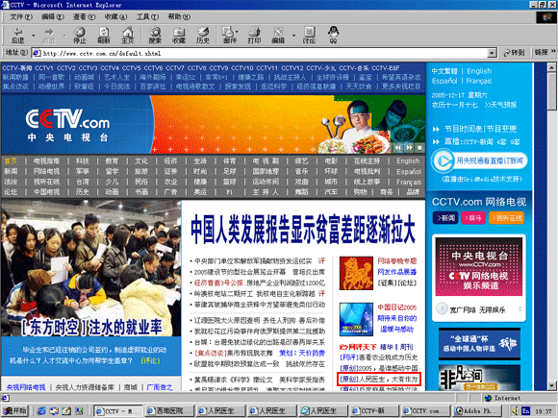Open the 文件 (File) menu
558x418 pixels.
(21, 16)
